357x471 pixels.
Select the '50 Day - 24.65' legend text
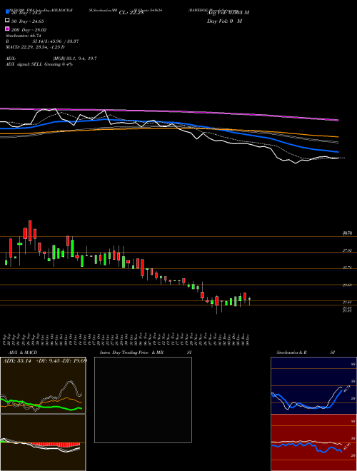point(27,21)
